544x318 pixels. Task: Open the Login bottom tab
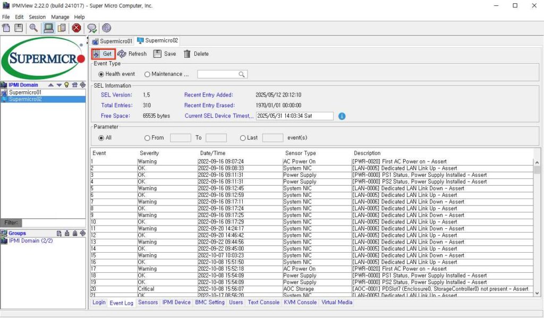point(99,303)
